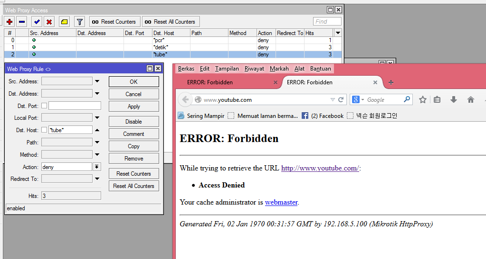Close active ERROR: Forbidden tab
Screen dimensions: 486x259
coord(375,82)
